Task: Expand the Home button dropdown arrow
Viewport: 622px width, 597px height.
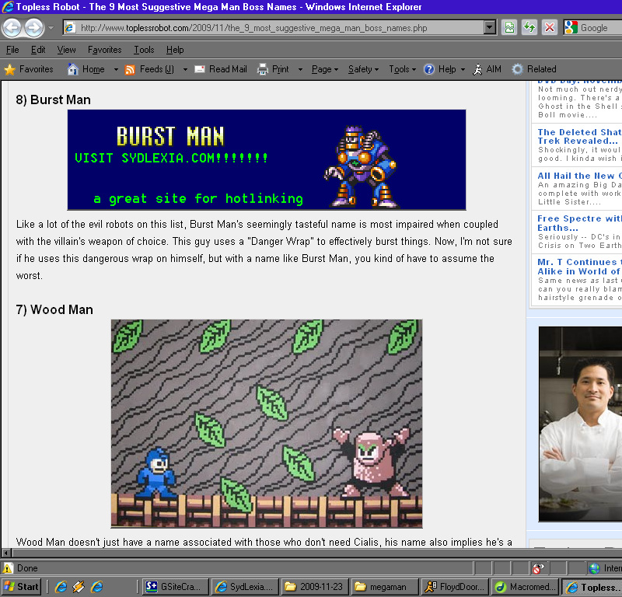Action: pos(116,69)
